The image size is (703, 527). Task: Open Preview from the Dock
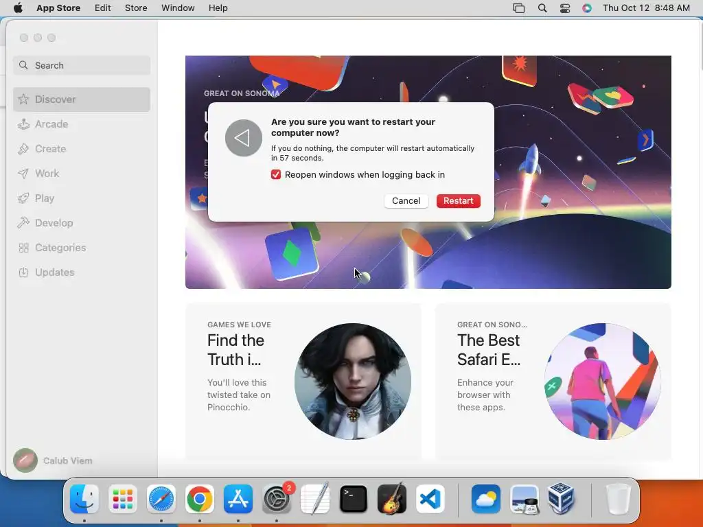tap(524, 499)
